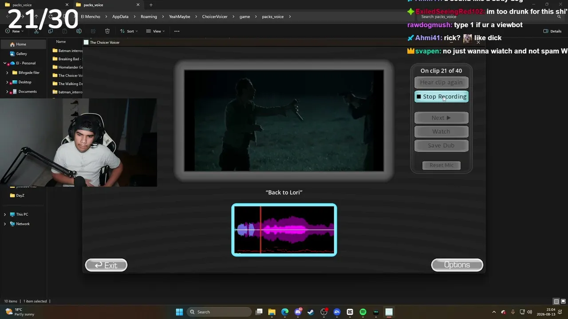Open the EA app from the taskbar

click(x=337, y=312)
